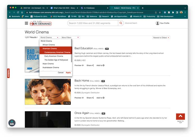This screenshot has width=195, height=137.
Task: Switch to the 2022 Fall Lib-Outreach tab
Action: coord(34,8)
